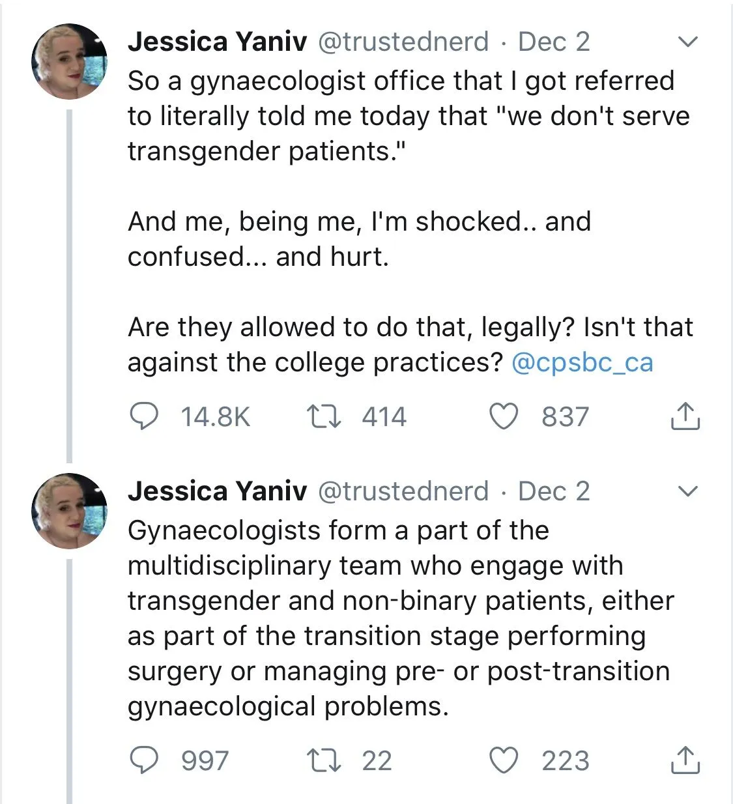The width and height of the screenshot is (733, 804).
Task: Click the first tweet's profile avatar
Action: click(69, 61)
